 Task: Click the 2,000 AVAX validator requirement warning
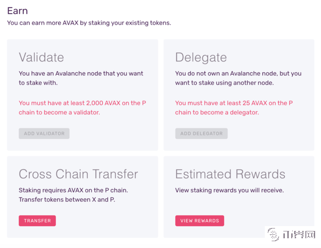pos(82,103)
